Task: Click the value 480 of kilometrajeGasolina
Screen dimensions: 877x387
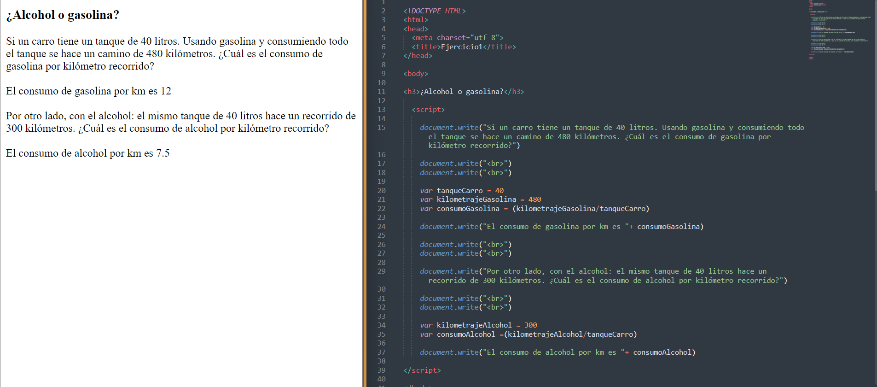Action: [535, 199]
